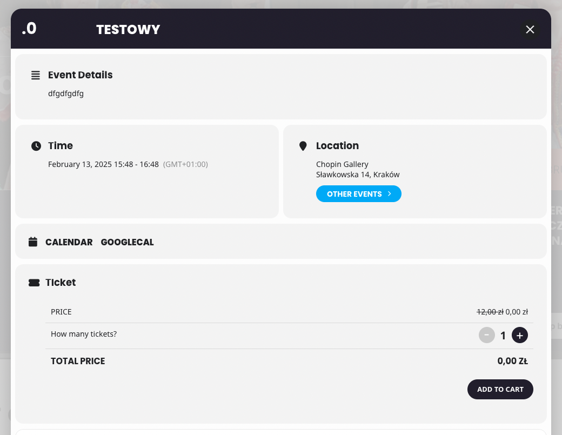Click the Chopin Gallery venue name
The image size is (562, 435).
click(342, 164)
